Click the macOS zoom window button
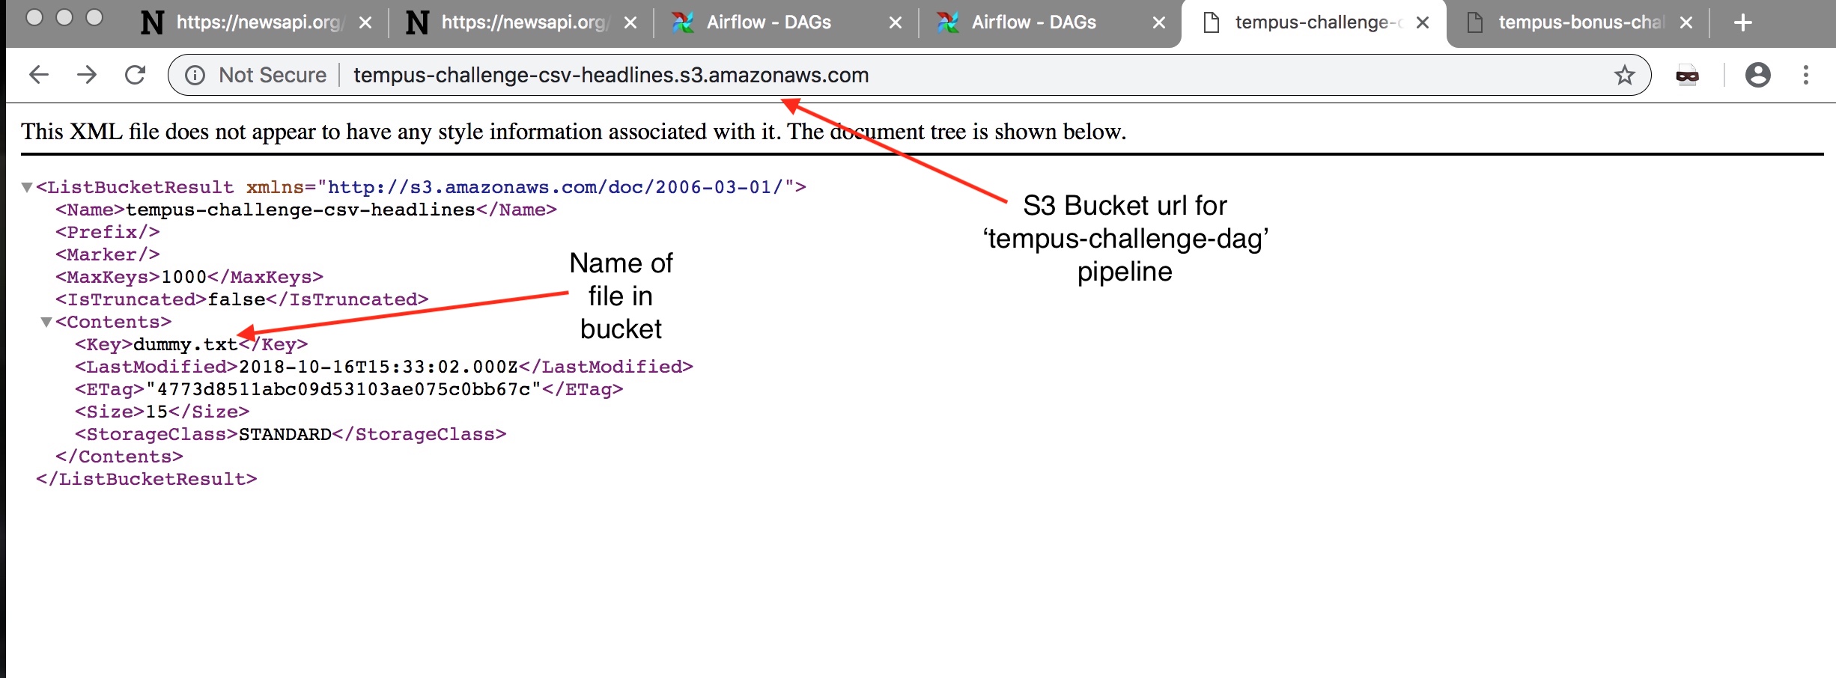This screenshot has height=678, width=1836. tap(94, 17)
